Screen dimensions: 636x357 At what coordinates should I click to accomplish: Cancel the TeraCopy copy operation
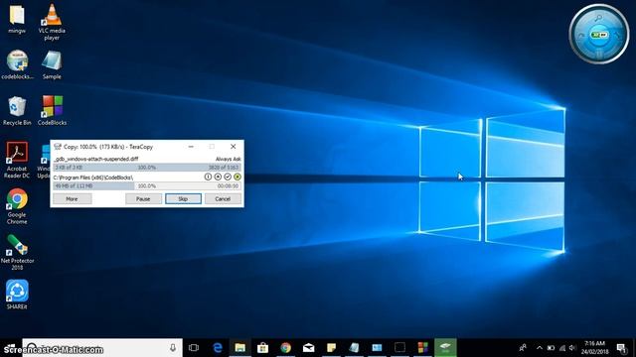(223, 198)
